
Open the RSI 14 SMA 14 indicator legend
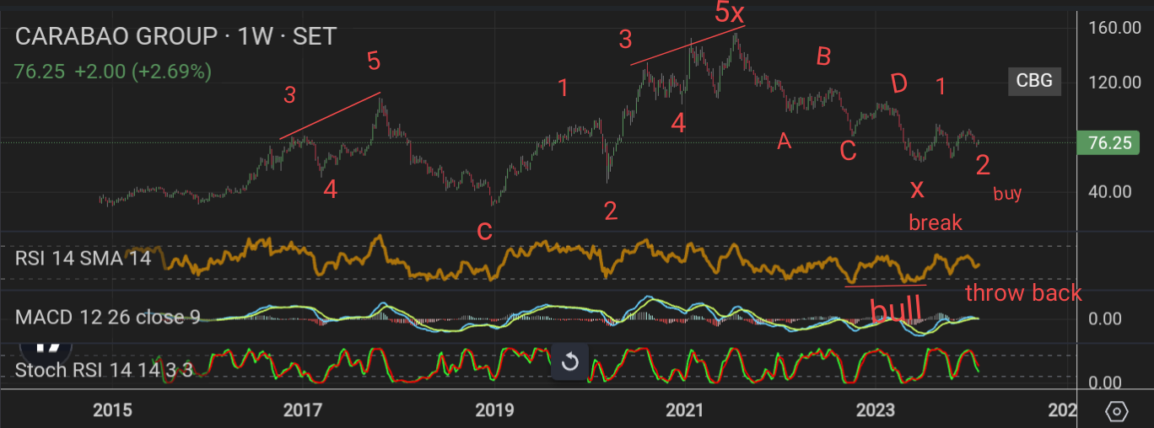coord(83,258)
